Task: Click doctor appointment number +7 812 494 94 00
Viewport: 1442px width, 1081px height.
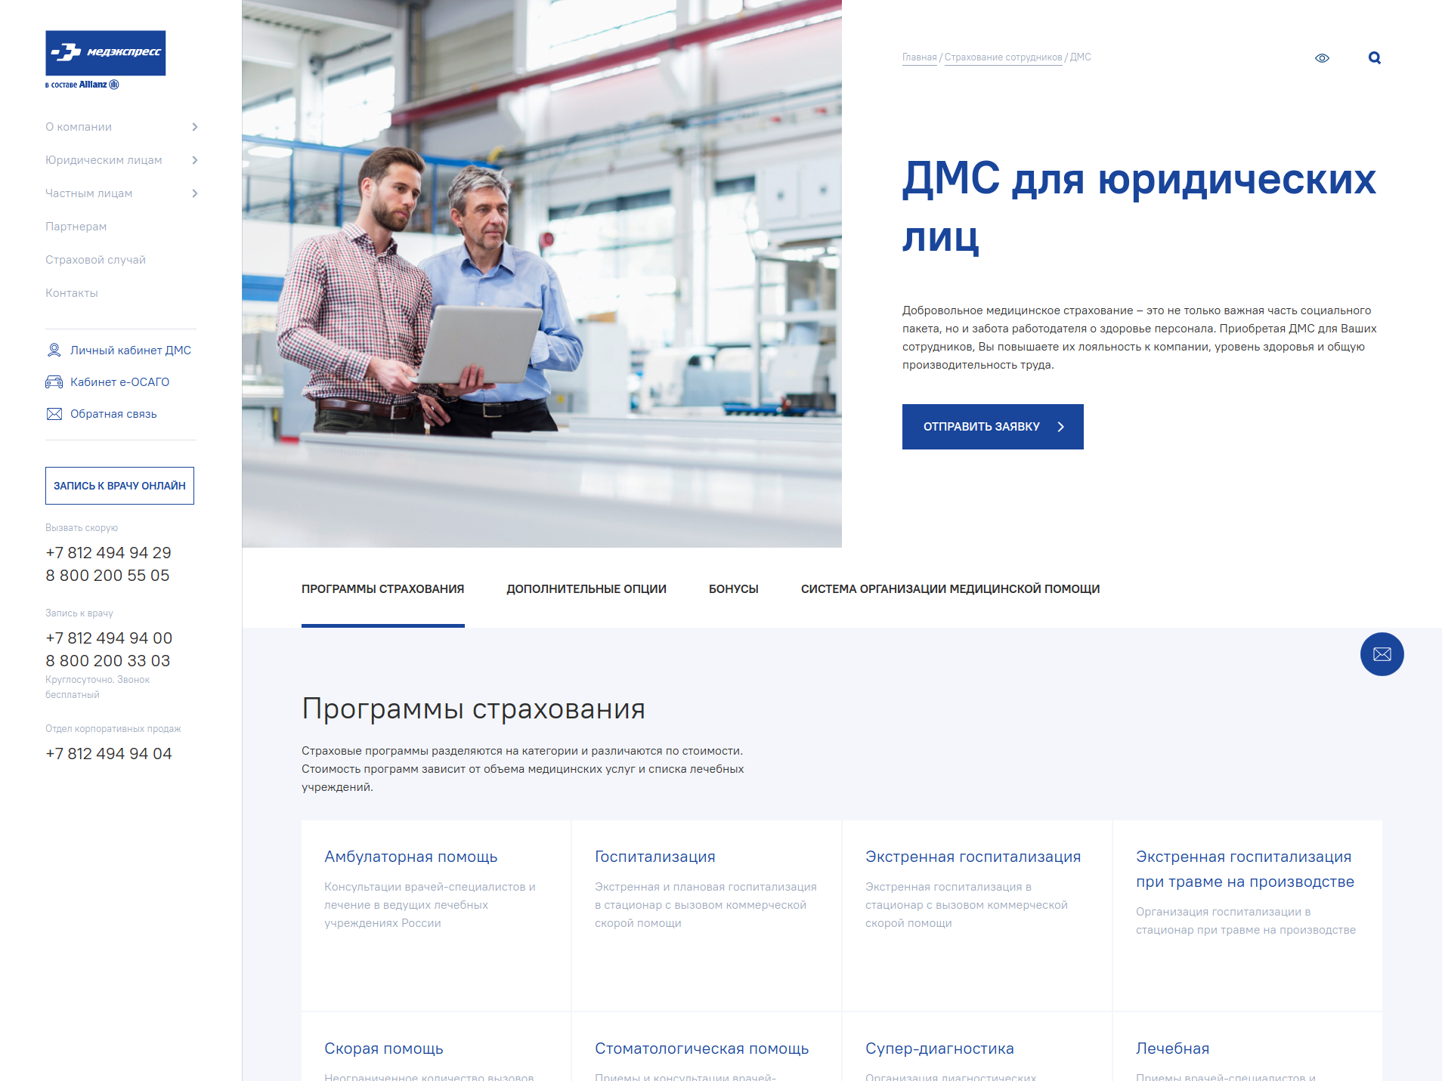Action: tap(109, 638)
